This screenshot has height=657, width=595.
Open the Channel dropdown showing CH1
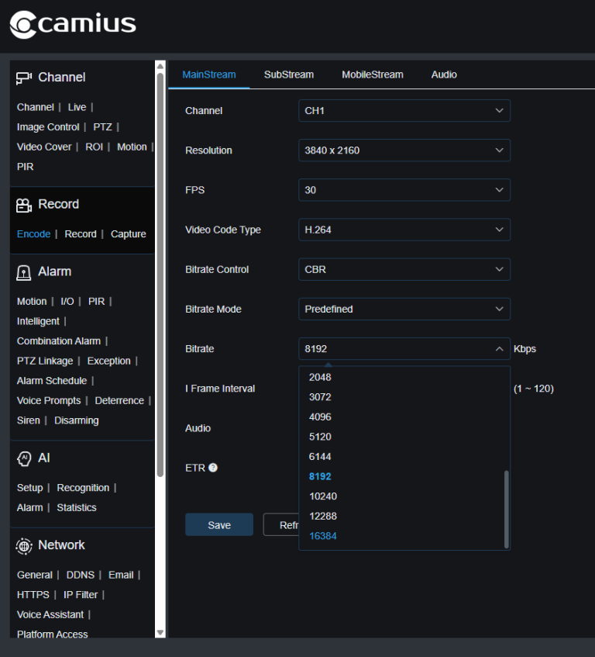click(404, 111)
